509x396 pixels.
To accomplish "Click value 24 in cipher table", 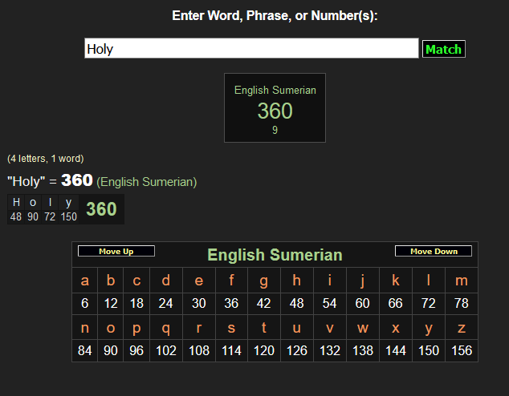I will point(166,304).
